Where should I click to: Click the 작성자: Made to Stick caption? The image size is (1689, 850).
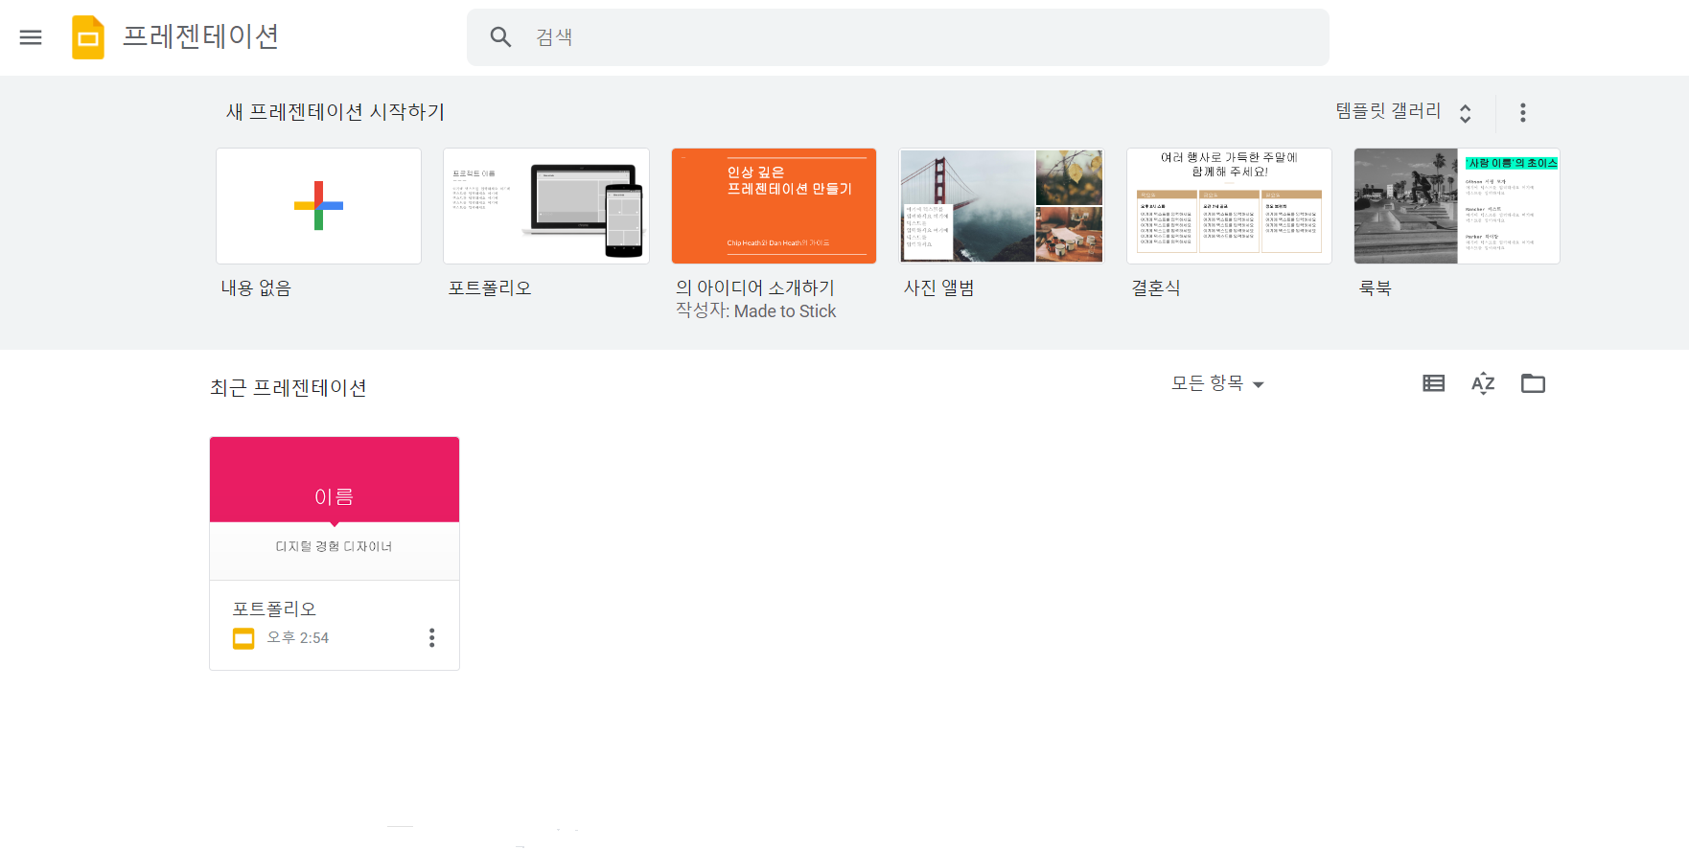755,311
